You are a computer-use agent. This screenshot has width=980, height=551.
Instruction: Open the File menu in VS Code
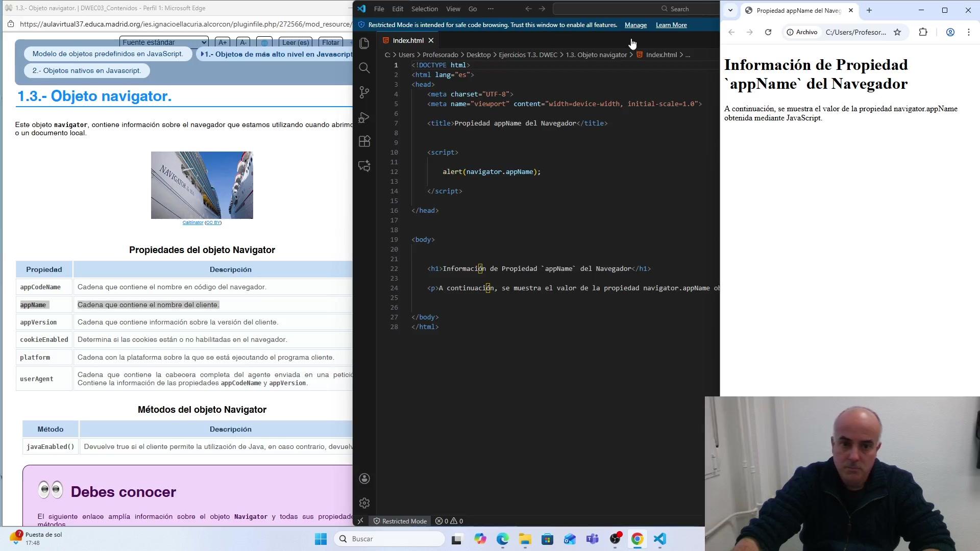coord(379,9)
